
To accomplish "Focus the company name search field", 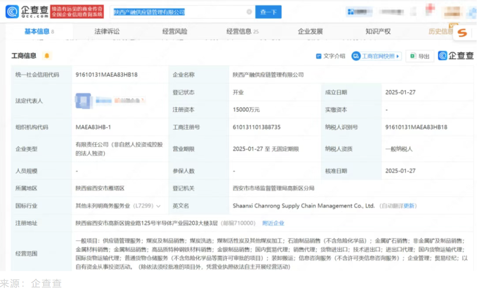I will point(182,12).
